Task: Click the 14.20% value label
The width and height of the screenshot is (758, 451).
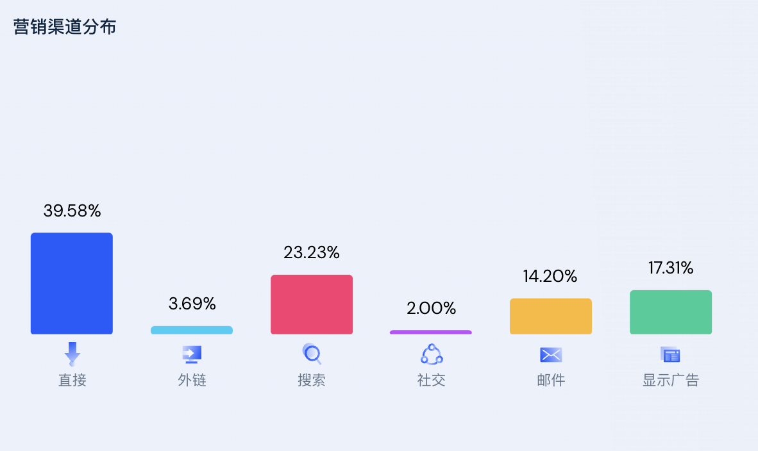Action: pos(550,275)
